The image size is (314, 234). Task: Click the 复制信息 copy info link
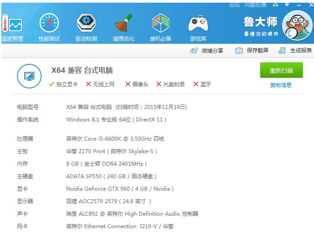pyautogui.click(x=281, y=85)
